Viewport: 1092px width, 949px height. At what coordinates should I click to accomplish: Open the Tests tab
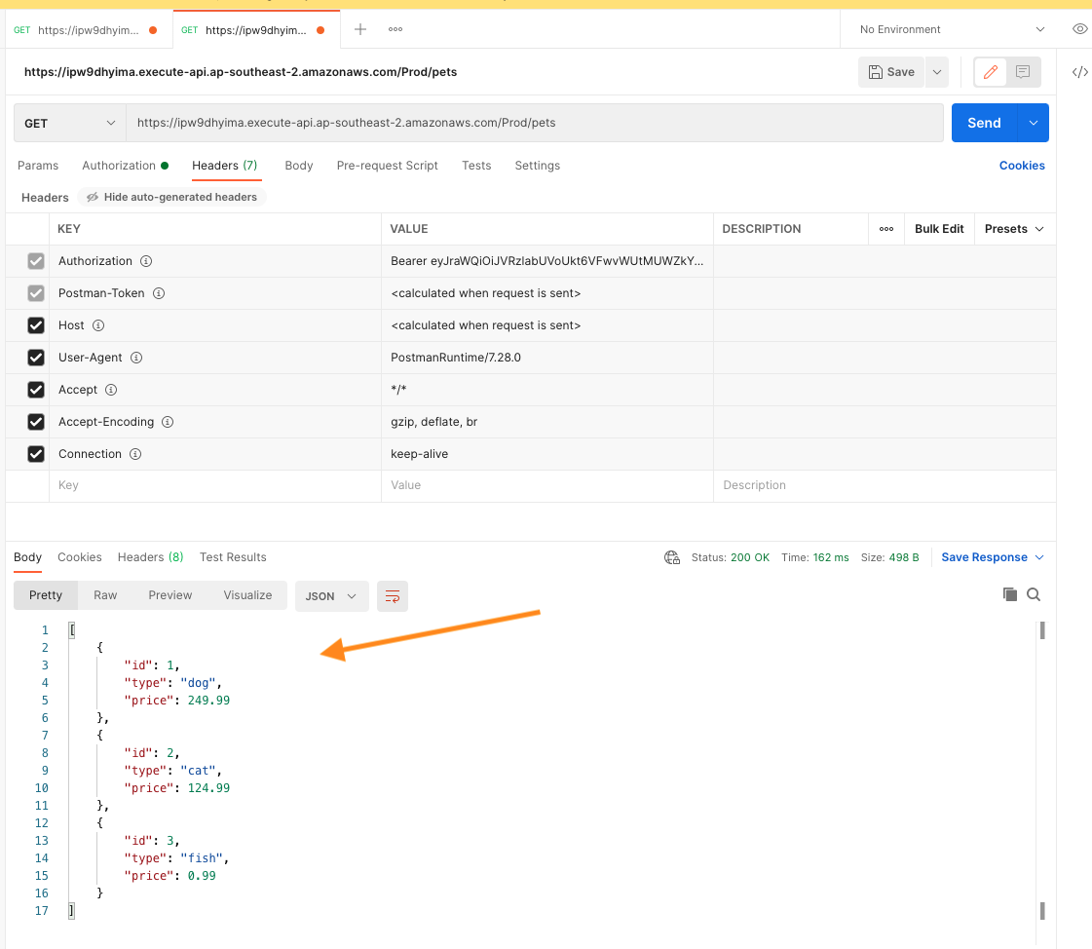click(476, 165)
